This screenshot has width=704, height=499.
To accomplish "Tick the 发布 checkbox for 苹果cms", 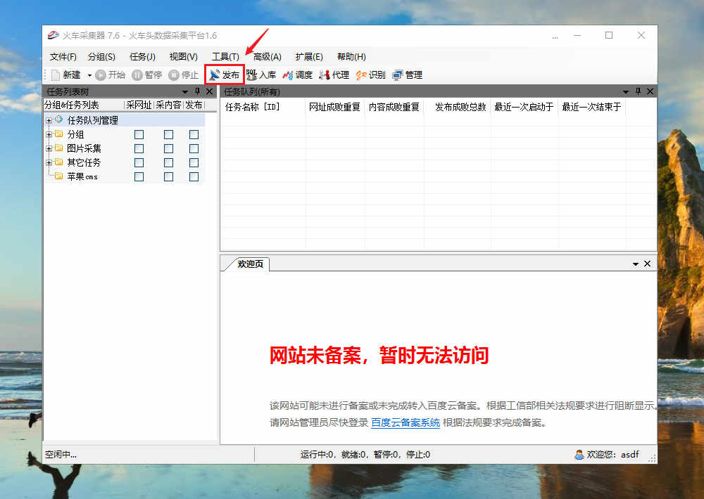I will [x=194, y=176].
